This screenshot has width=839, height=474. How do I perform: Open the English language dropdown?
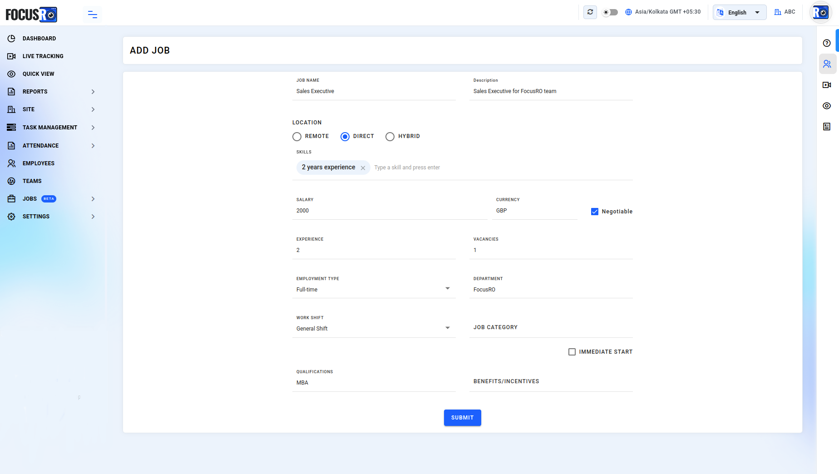click(740, 12)
